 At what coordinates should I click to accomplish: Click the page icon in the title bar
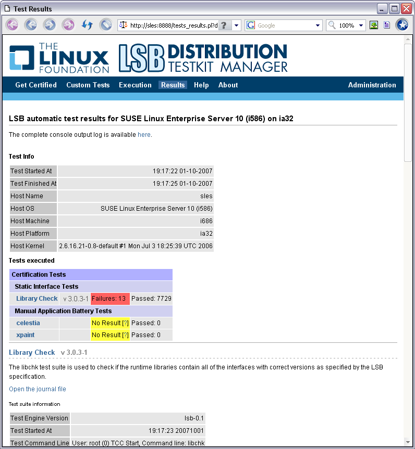coord(7,9)
